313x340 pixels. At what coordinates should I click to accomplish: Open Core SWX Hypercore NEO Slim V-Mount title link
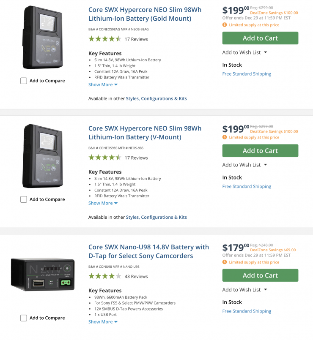point(145,133)
